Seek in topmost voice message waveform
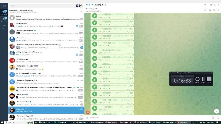 (116, 14)
